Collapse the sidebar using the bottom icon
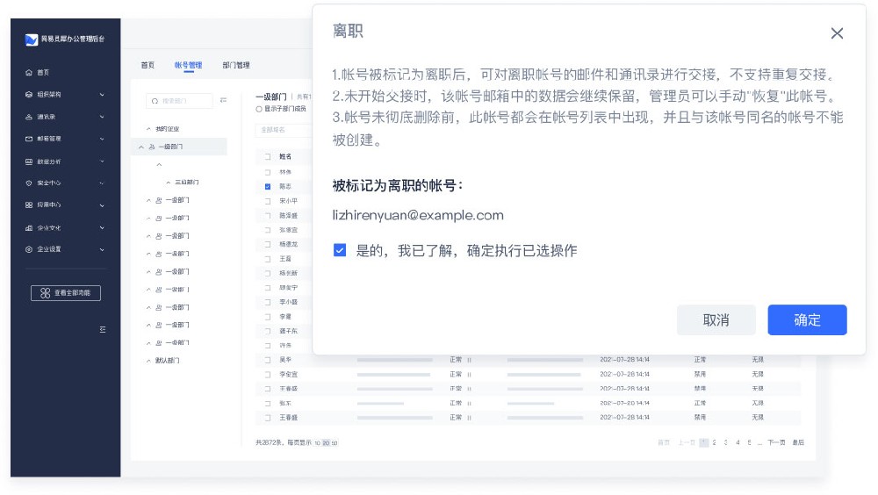The image size is (878, 495). pos(102,329)
